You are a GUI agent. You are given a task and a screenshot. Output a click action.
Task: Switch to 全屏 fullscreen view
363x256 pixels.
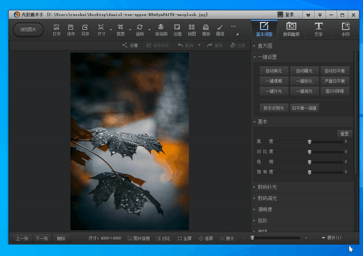[x=185, y=238]
